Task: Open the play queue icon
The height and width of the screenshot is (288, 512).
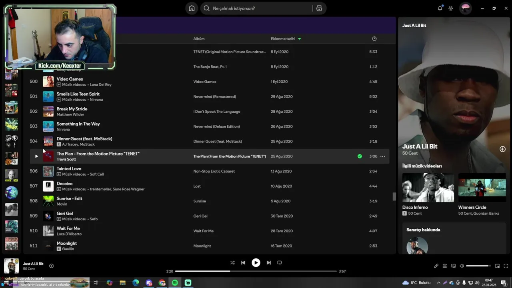Action: [x=444, y=266]
